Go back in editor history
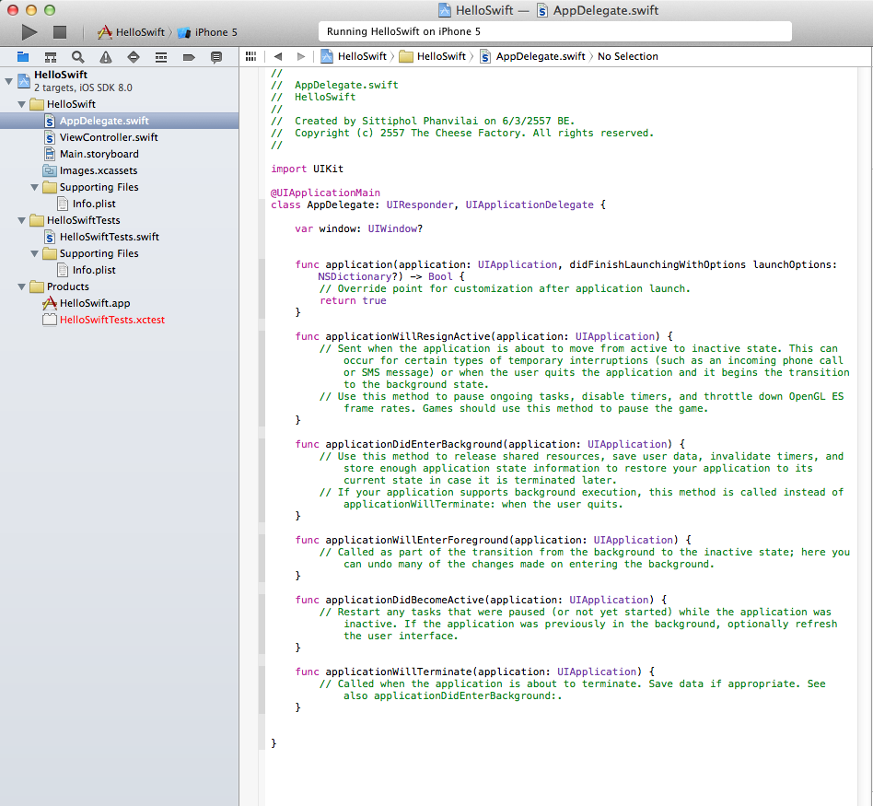873x806 pixels. [x=278, y=56]
